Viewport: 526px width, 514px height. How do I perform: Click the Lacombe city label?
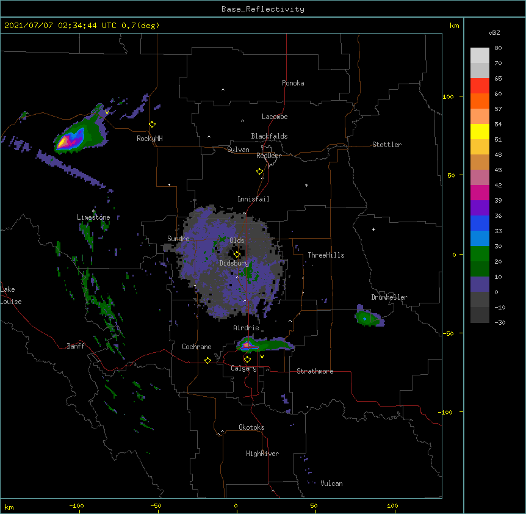(x=275, y=117)
